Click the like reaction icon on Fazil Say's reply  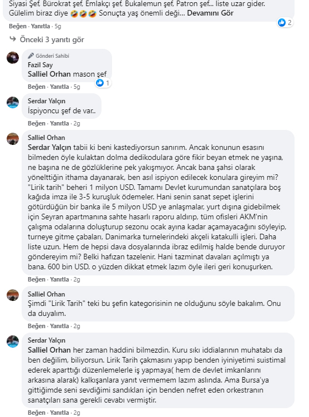coord(100,83)
